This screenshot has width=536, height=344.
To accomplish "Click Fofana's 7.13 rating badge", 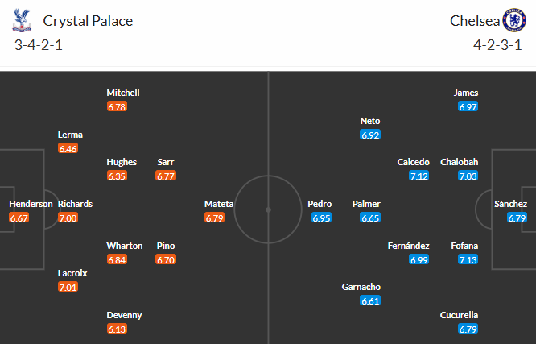I will click(467, 259).
